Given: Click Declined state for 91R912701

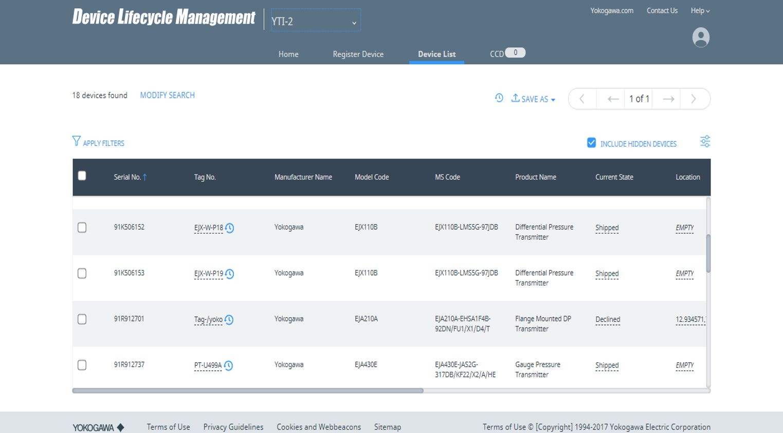Looking at the screenshot, I should (x=607, y=319).
